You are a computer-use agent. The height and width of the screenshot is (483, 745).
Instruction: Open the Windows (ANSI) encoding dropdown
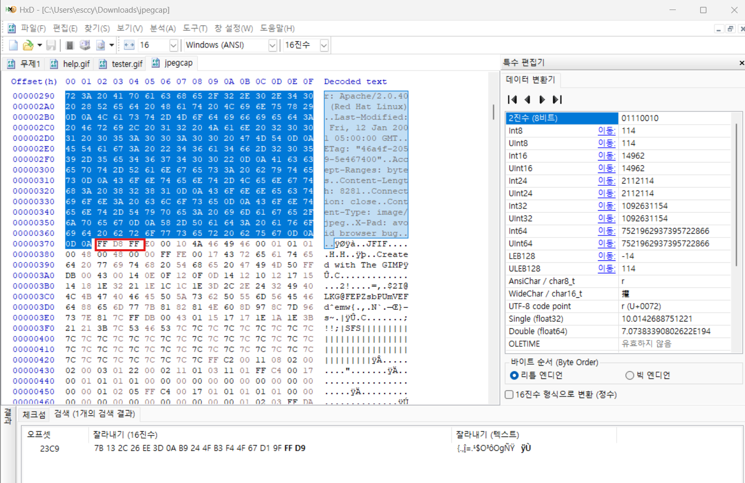[x=230, y=45]
